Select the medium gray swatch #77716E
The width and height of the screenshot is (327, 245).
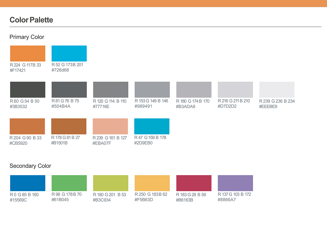[111, 90]
